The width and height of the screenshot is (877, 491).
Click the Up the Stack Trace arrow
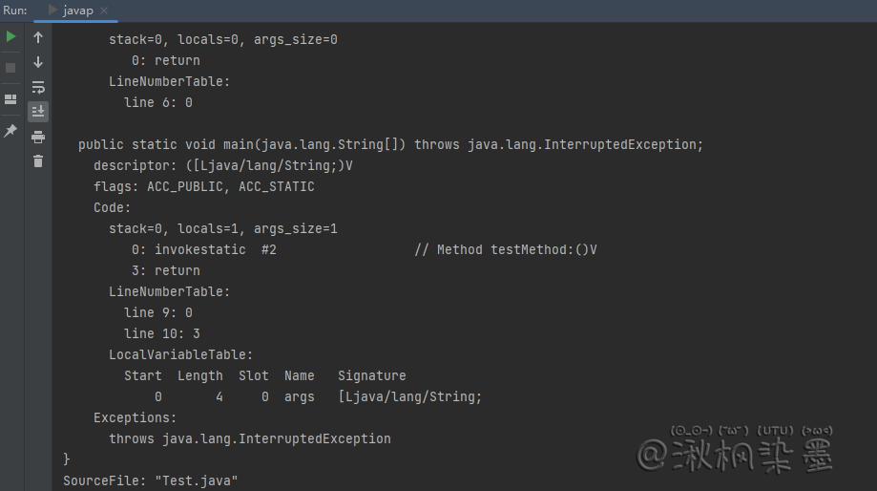point(38,37)
